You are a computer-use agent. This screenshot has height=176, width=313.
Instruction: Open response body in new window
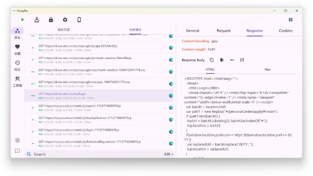(x=242, y=60)
